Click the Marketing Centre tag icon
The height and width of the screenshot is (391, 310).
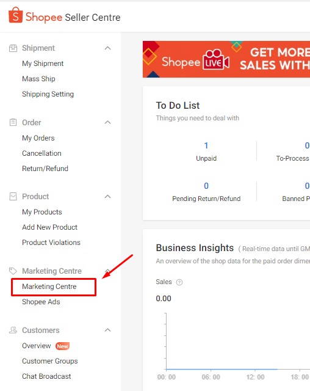click(13, 271)
